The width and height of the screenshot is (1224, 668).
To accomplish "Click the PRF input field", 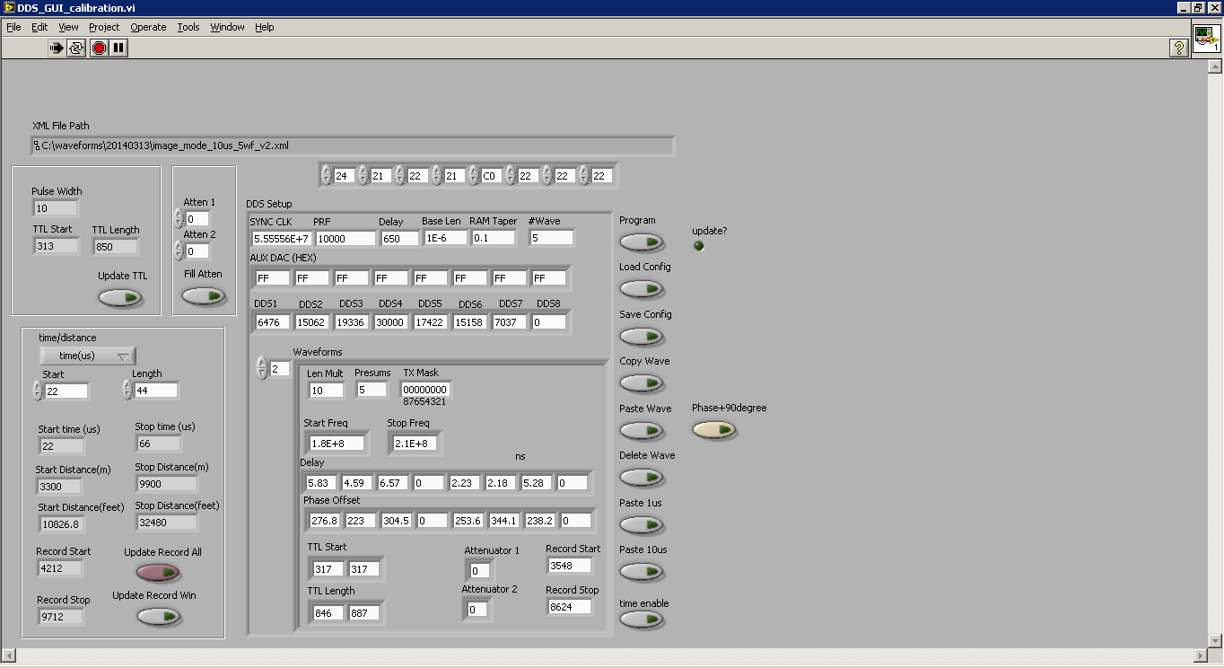I will tap(345, 239).
